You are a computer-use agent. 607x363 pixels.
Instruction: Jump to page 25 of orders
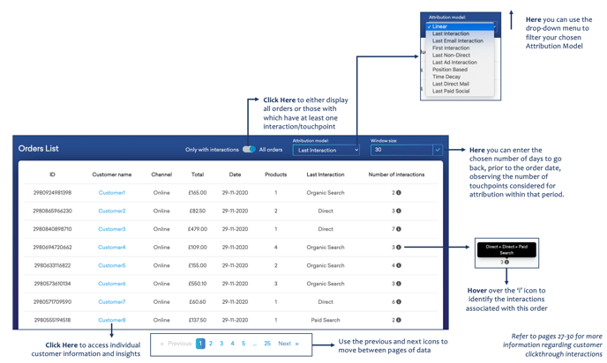[x=267, y=344]
